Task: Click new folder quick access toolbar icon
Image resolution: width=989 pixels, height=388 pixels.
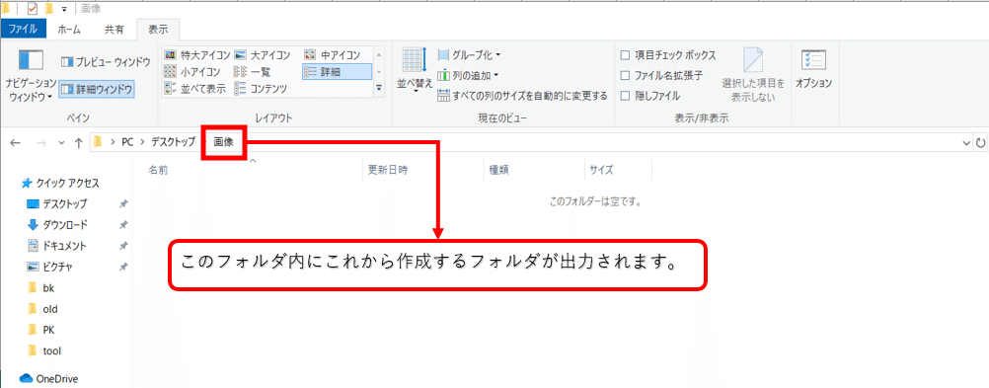Action: point(49,9)
